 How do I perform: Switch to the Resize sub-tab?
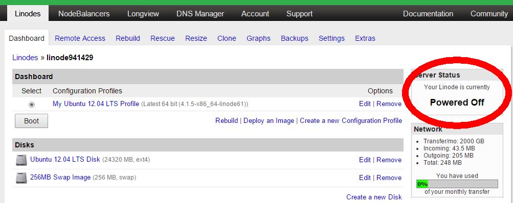pos(196,38)
